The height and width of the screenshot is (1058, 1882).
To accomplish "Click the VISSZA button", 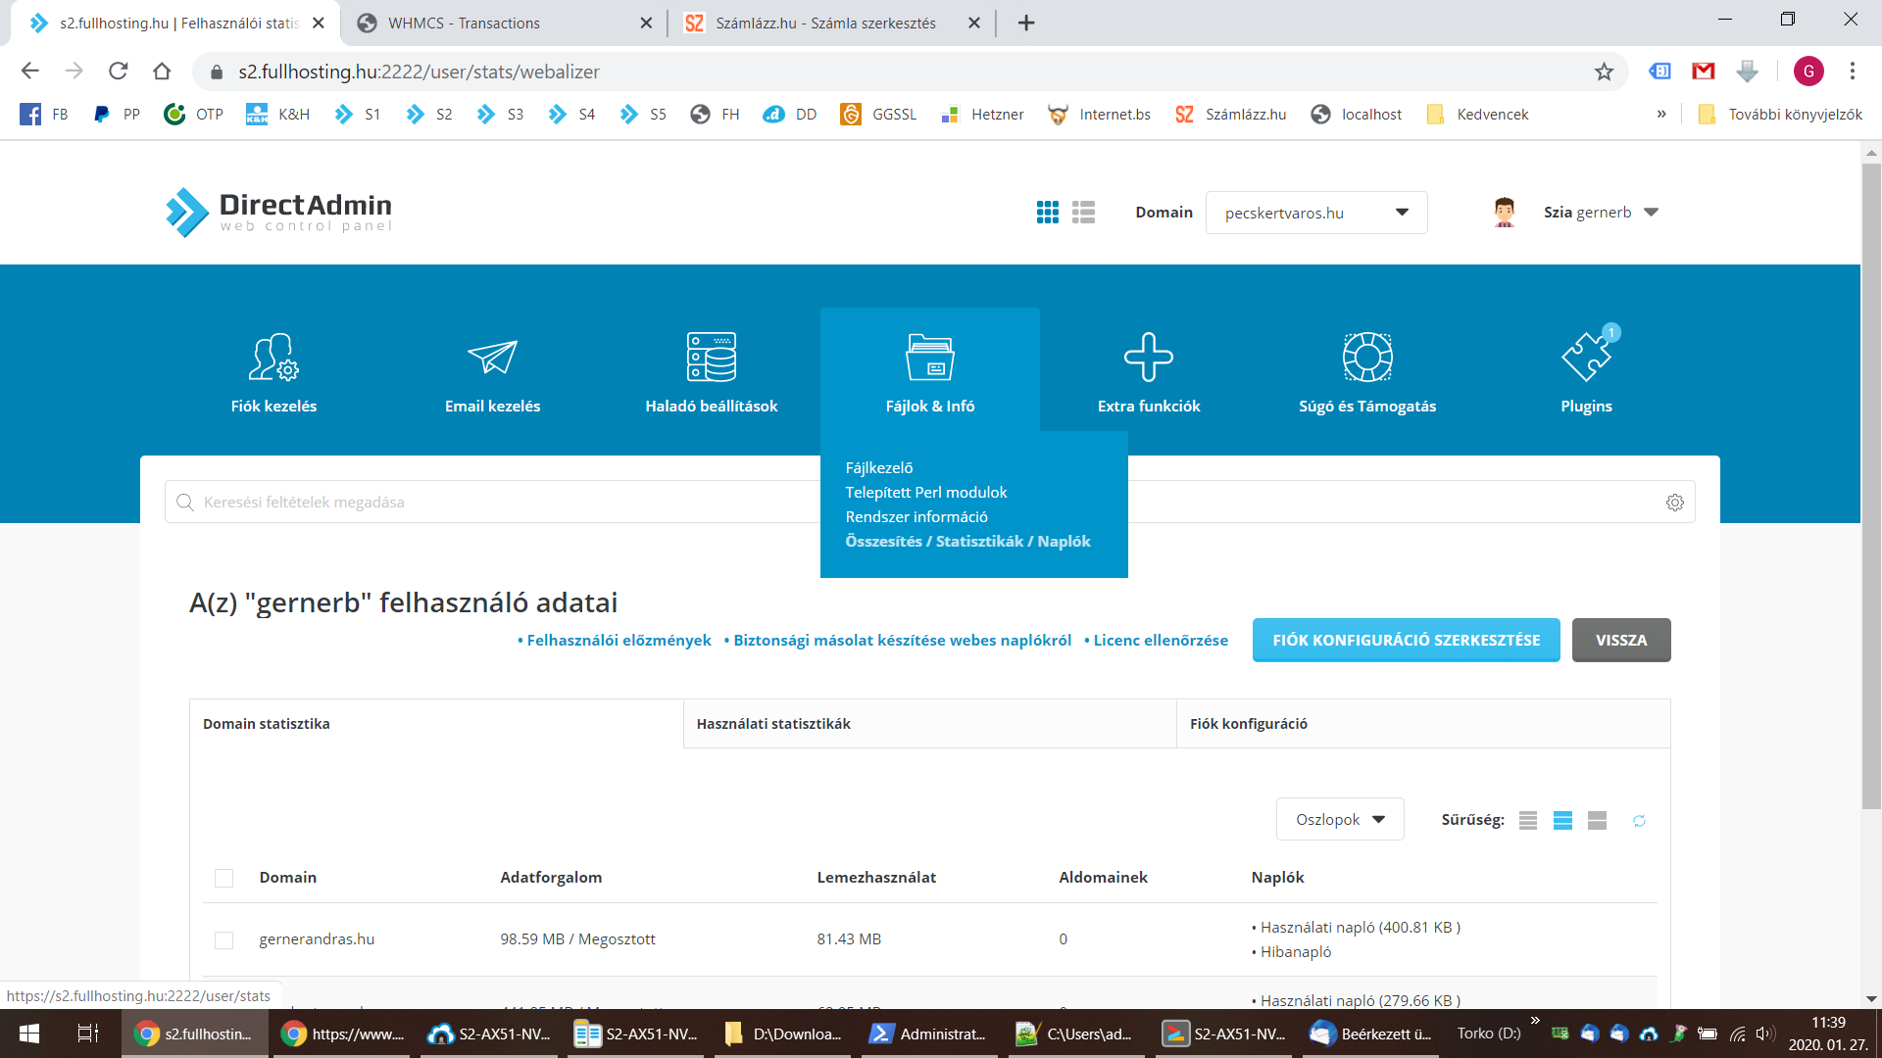I will point(1621,641).
